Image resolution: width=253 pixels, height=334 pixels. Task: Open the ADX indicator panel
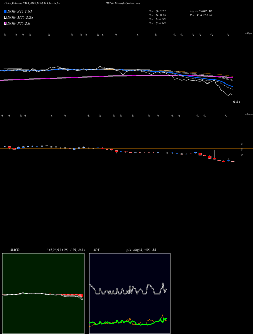pos(130,294)
